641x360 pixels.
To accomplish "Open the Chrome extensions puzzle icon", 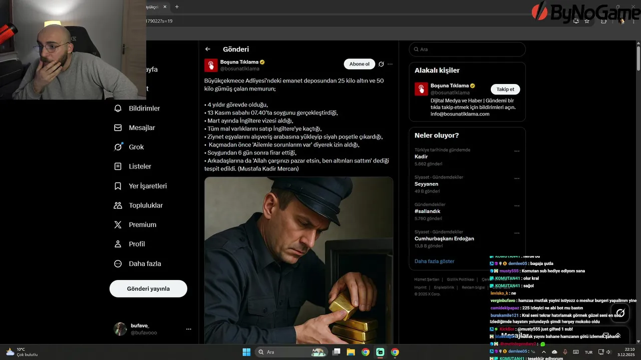I will click(603, 21).
